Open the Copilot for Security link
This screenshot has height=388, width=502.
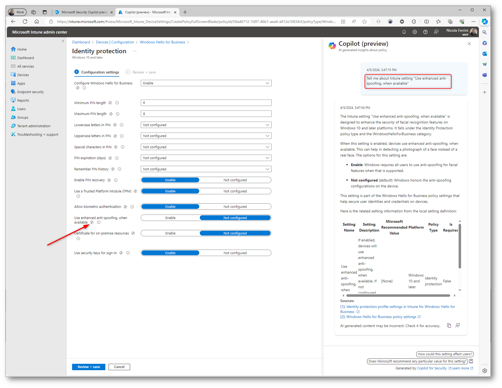[432, 368]
